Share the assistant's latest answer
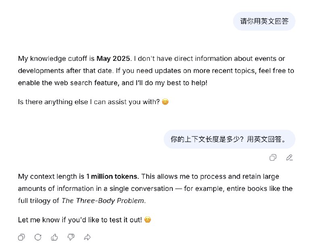This screenshot has width=323, height=251. (x=88, y=237)
